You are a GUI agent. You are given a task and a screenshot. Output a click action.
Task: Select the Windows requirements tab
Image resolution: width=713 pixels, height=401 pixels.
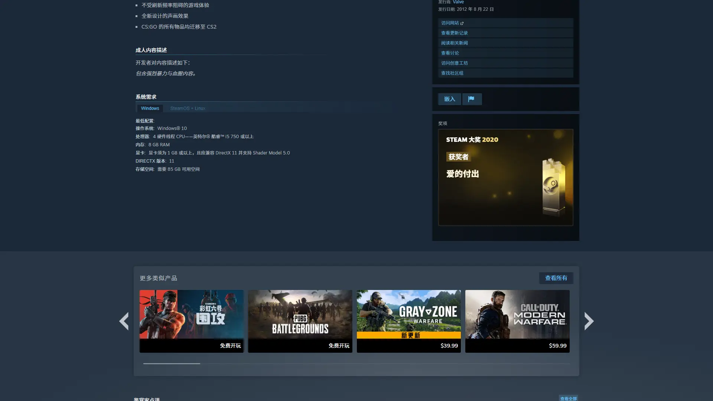point(150,108)
